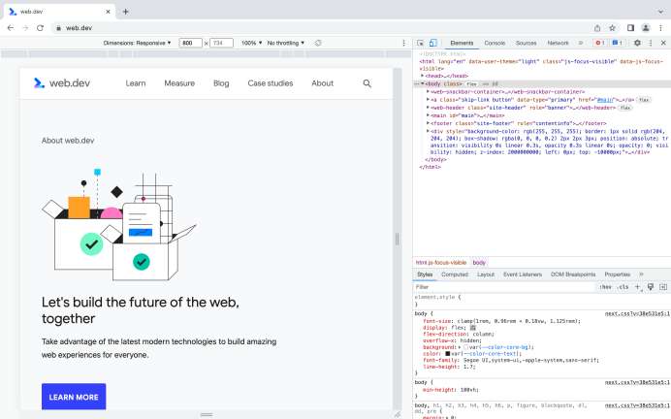The width and height of the screenshot is (671, 419).
Task: Bookmark this page with the star icon
Action: 612,28
